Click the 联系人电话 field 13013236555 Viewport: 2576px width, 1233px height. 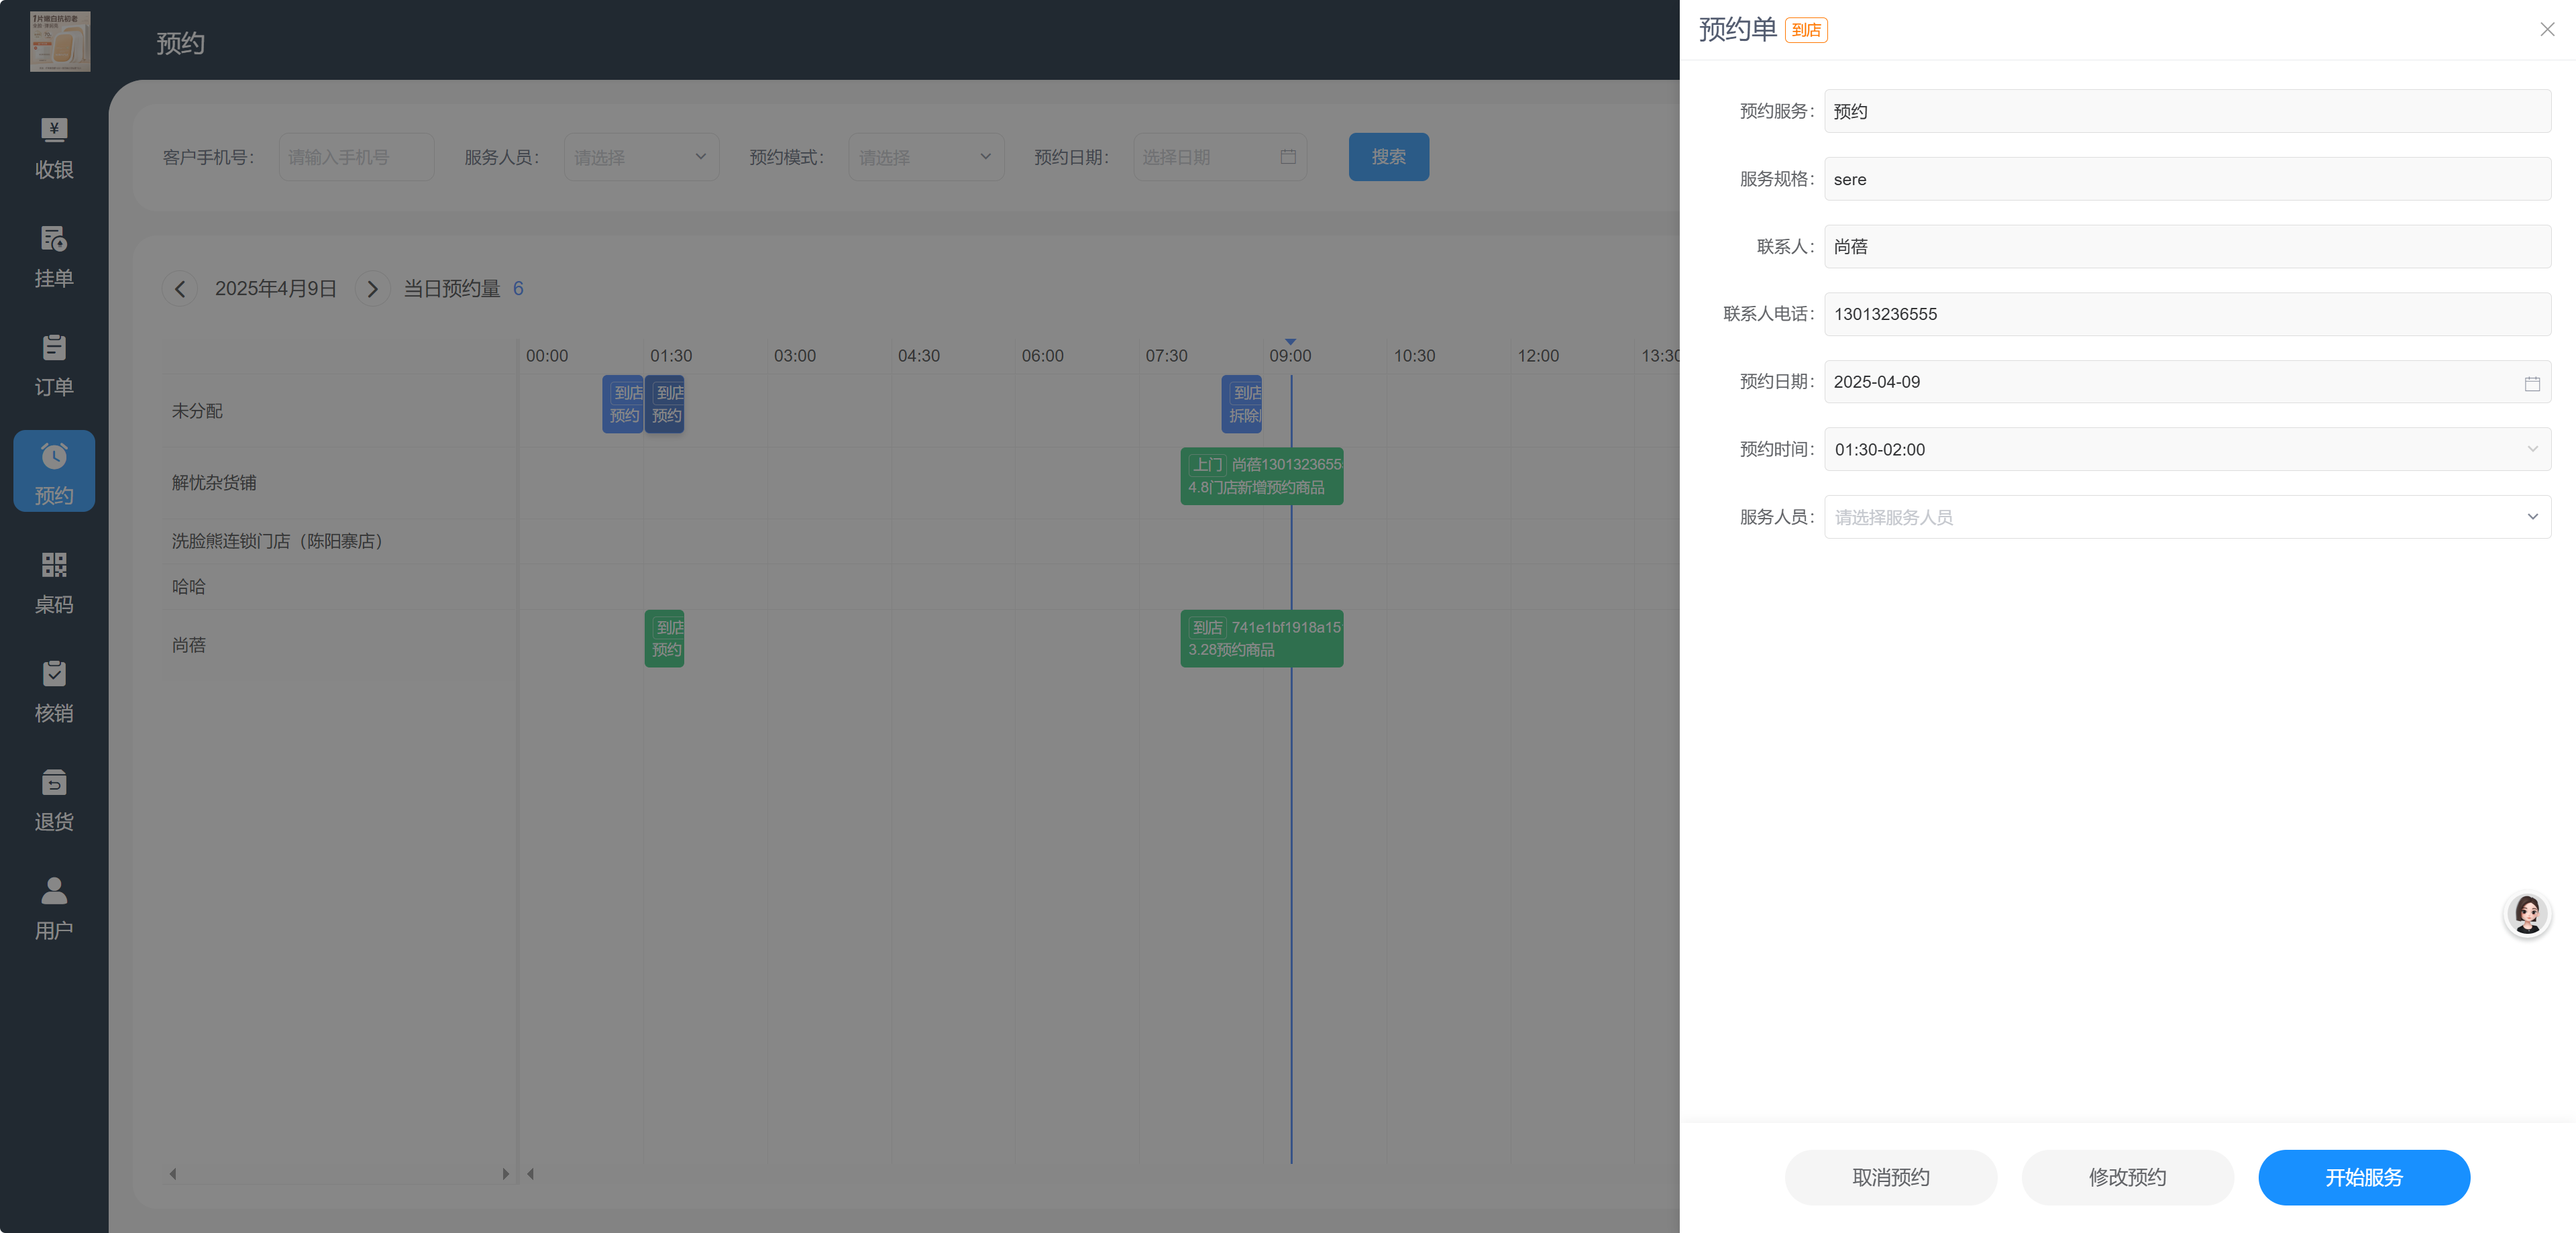2187,314
